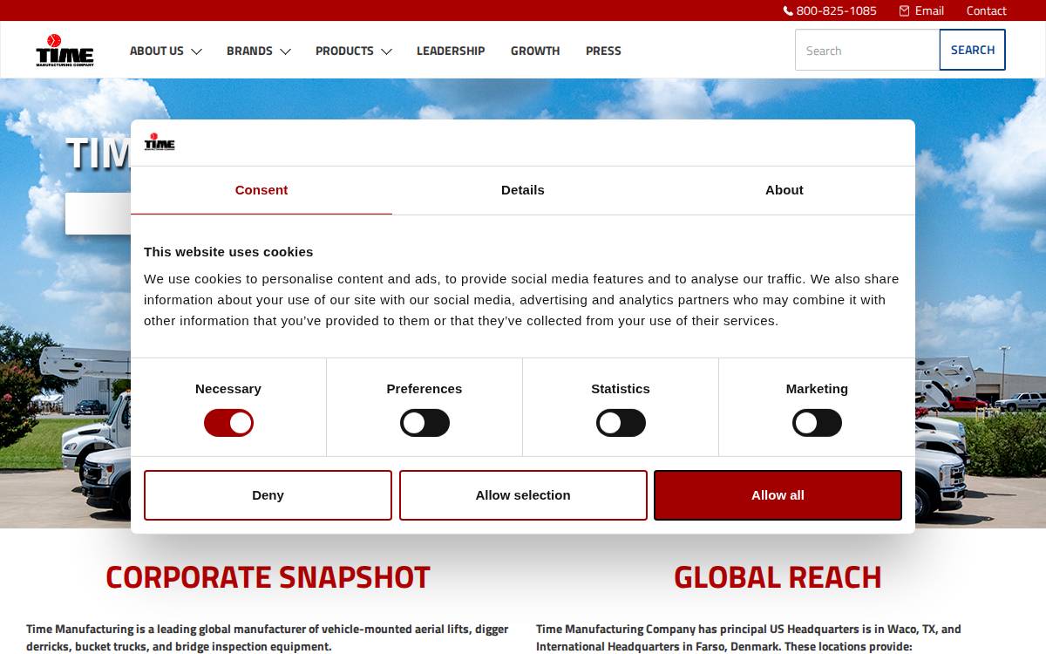Open the Leadership page
Viewport: 1046px width, 654px height.
coord(451,51)
